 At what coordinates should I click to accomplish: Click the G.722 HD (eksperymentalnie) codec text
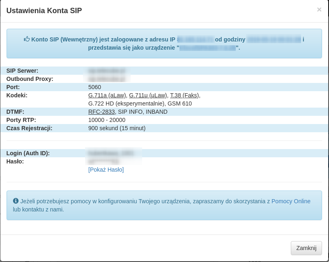click(127, 103)
